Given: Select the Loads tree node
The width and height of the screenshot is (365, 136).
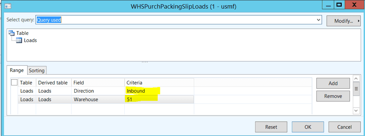Looking at the screenshot, I should 30,40.
